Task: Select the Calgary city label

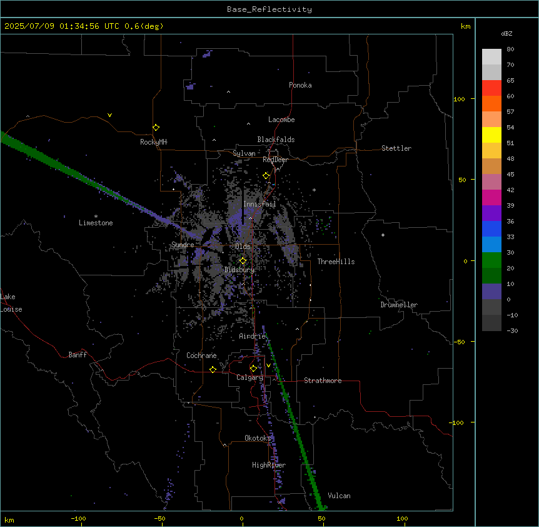Action: (249, 377)
